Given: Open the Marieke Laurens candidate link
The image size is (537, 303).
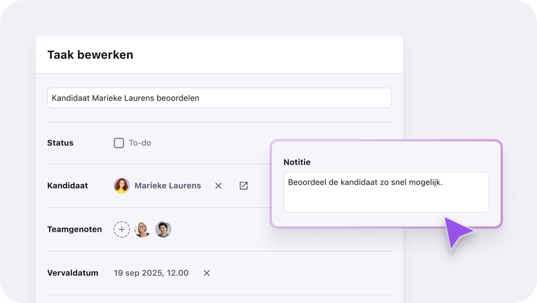Looking at the screenshot, I should (x=168, y=185).
